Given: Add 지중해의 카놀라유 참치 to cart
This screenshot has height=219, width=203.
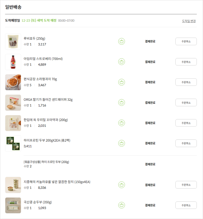Looking at the screenshot, I should pos(122,185).
